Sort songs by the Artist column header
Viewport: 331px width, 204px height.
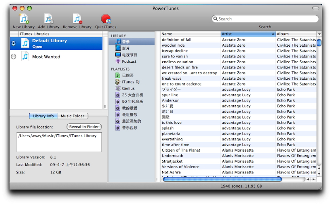(247, 34)
